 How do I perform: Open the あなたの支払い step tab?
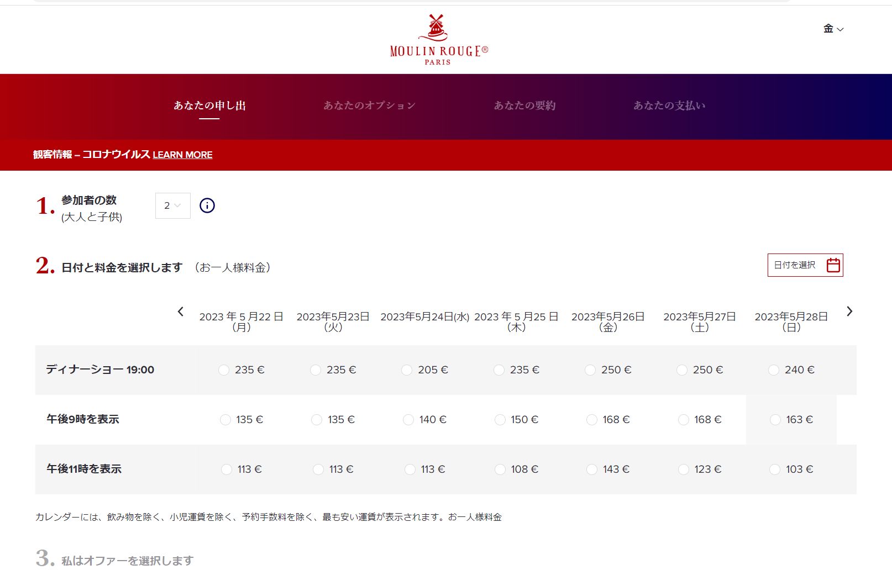669,105
